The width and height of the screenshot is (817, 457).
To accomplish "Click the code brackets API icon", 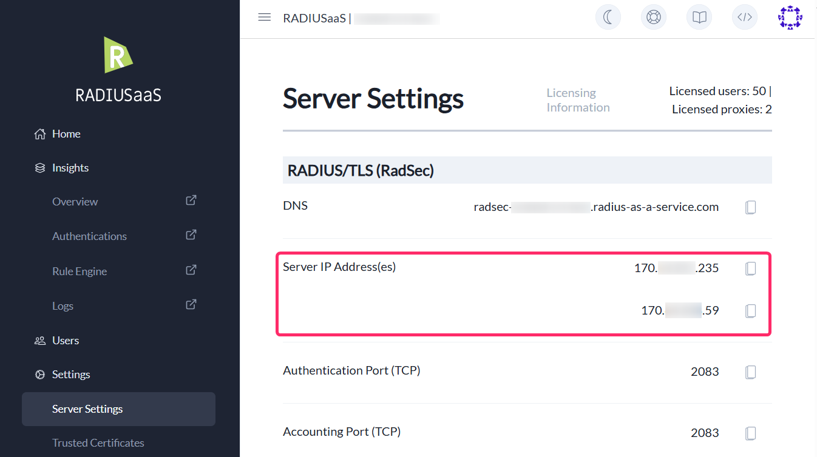I will click(x=745, y=18).
